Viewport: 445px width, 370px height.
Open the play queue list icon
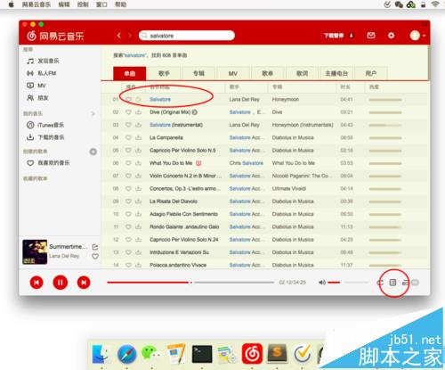[x=392, y=283]
